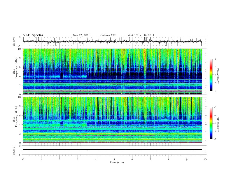Click upper color bar 'log(PSD)(V²/Hz)' label
Screen dimensions: 231x179
tap(218, 76)
